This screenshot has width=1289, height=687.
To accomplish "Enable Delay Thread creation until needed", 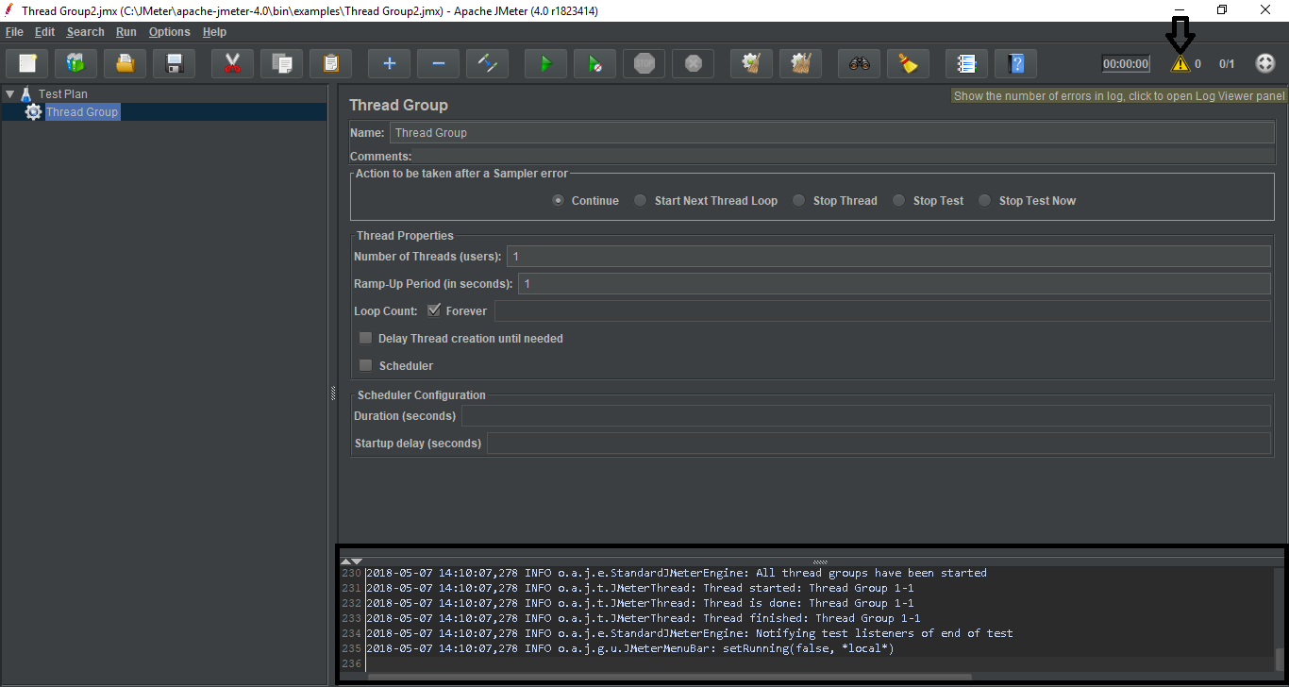I will [366, 338].
